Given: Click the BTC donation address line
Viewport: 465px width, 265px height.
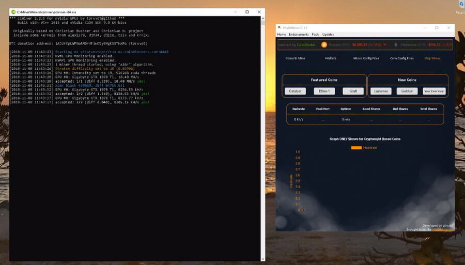Looking at the screenshot, I should tap(79, 43).
